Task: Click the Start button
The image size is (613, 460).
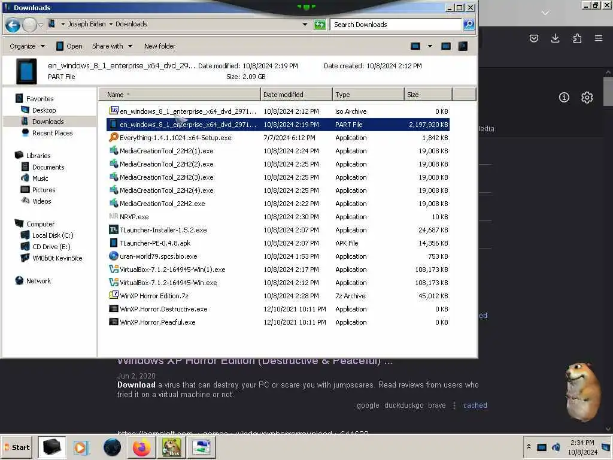Action: click(x=17, y=447)
